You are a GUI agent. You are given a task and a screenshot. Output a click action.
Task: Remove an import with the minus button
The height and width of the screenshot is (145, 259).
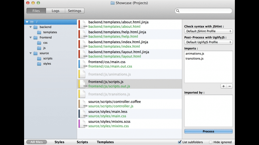[230, 86]
